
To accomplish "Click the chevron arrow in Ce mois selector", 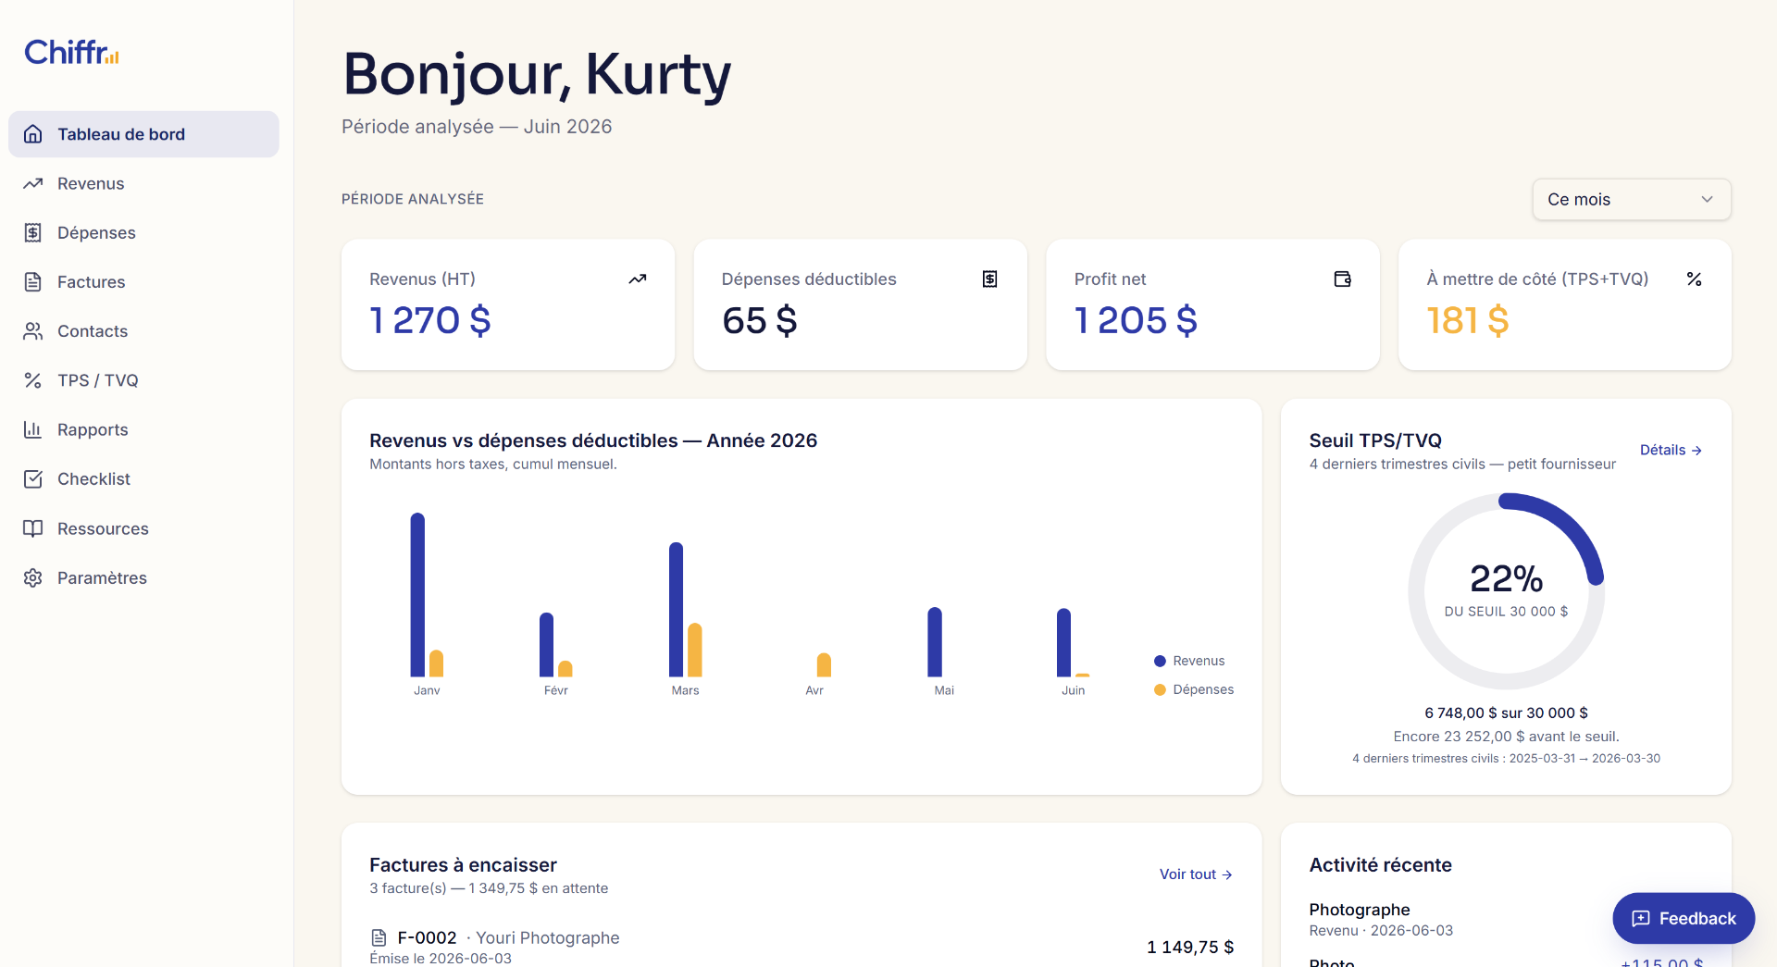I will point(1707,199).
